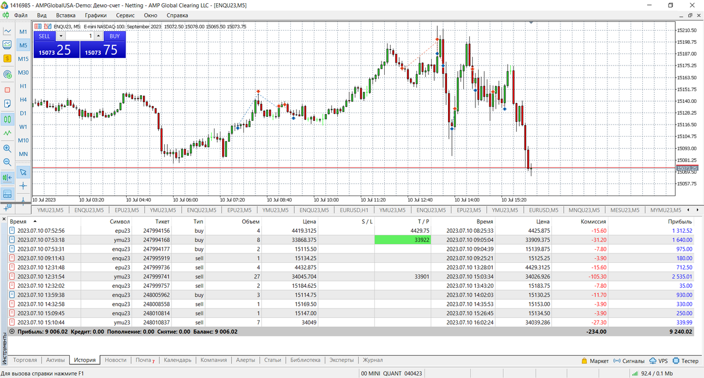Open the MESU23,M5 chart tab
The width and height of the screenshot is (704, 378).
pyautogui.click(x=625, y=210)
